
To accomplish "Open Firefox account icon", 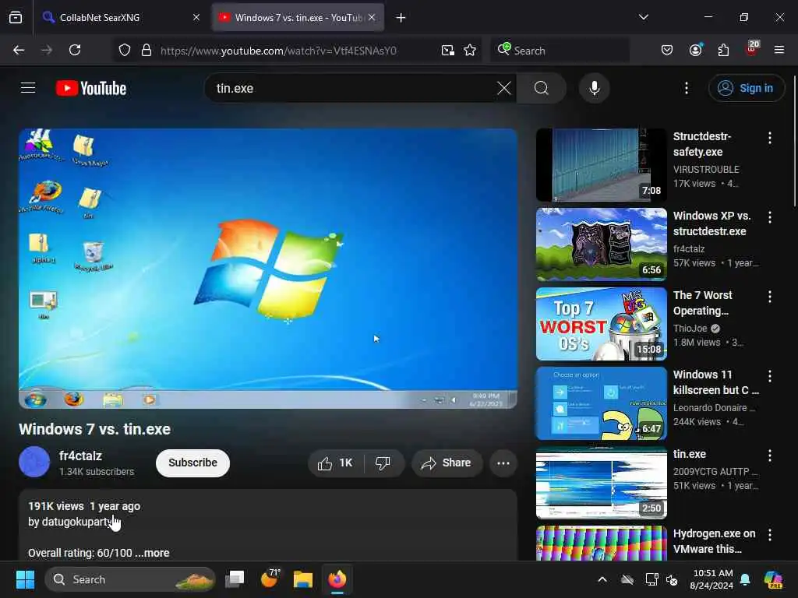I will [695, 50].
